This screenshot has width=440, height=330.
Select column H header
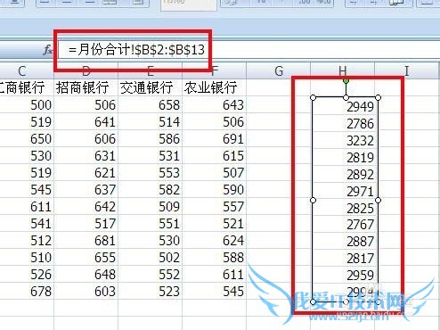click(x=343, y=71)
